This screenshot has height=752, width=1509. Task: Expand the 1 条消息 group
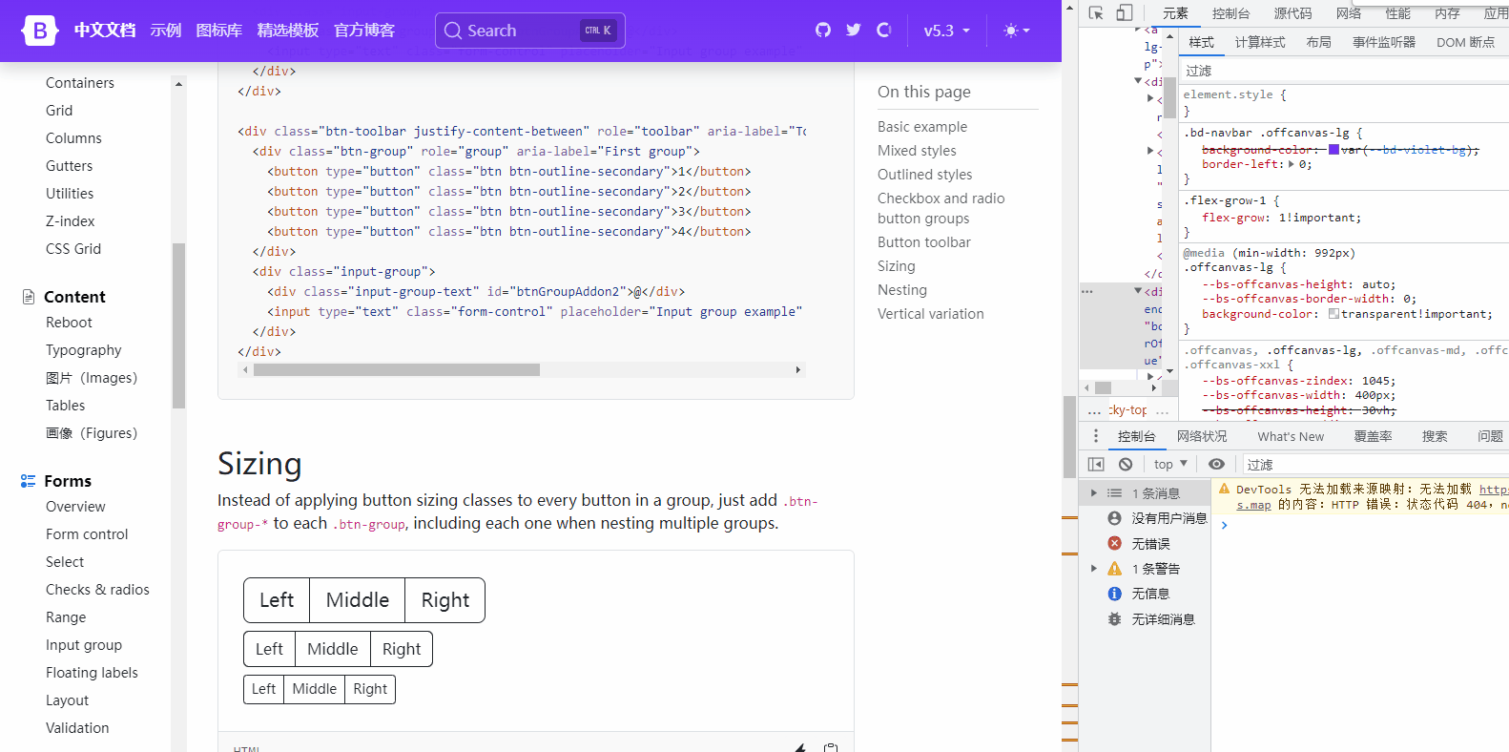coord(1094,493)
